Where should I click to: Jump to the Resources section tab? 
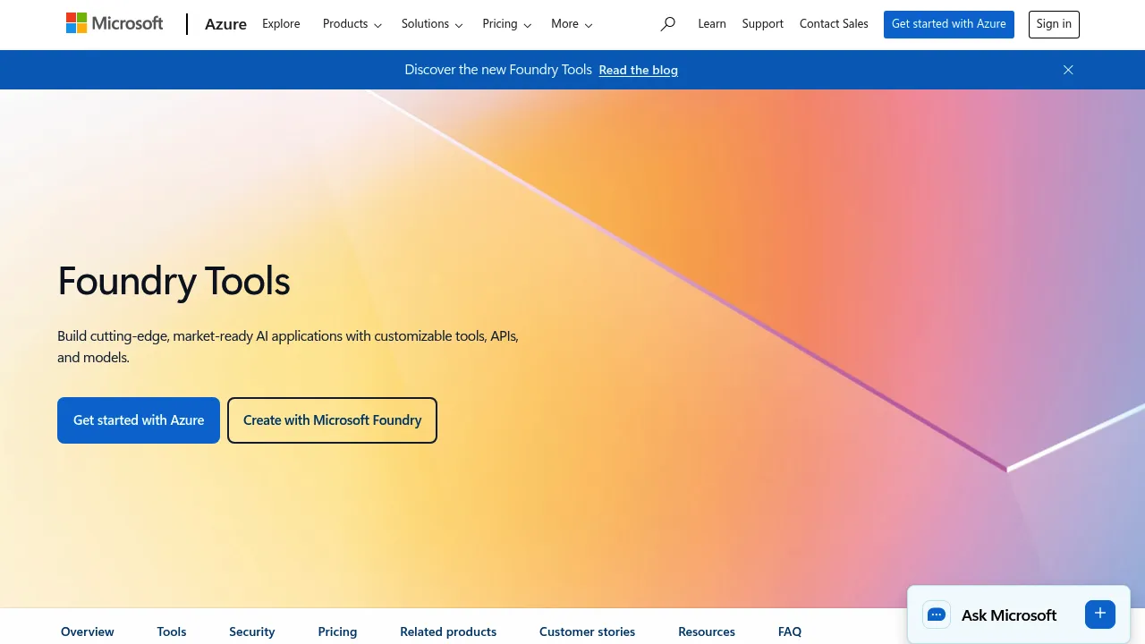pyautogui.click(x=707, y=631)
